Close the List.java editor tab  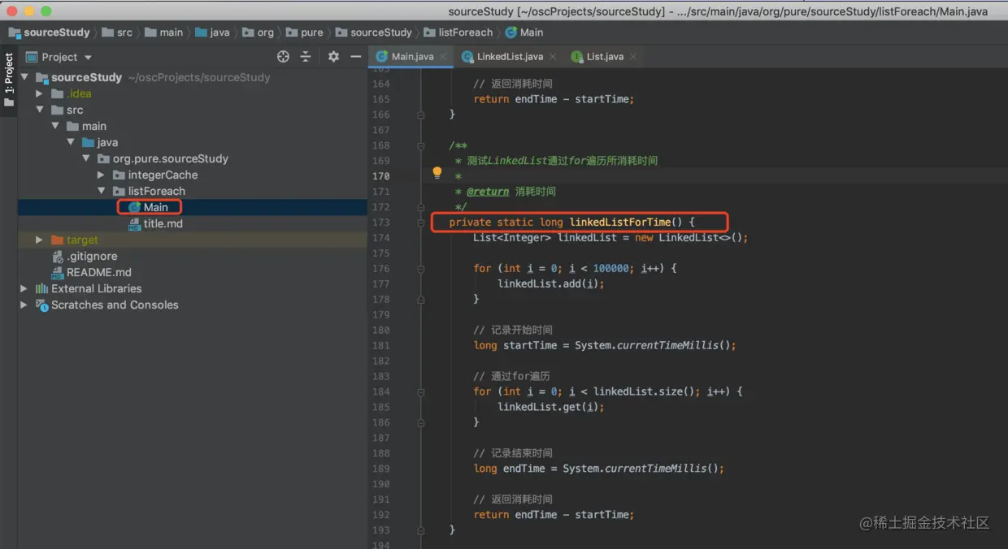(x=633, y=57)
